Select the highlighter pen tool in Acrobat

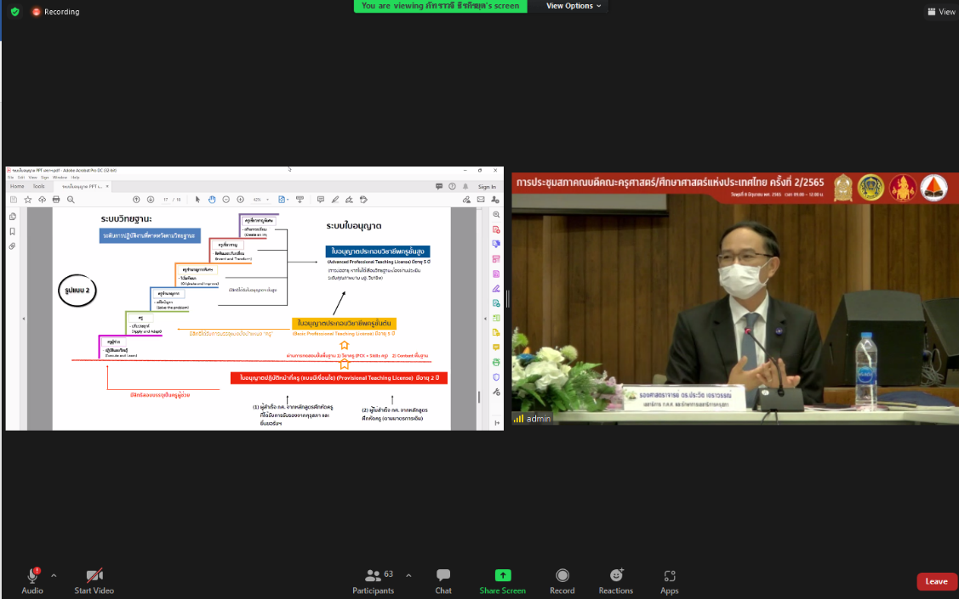[x=335, y=200]
